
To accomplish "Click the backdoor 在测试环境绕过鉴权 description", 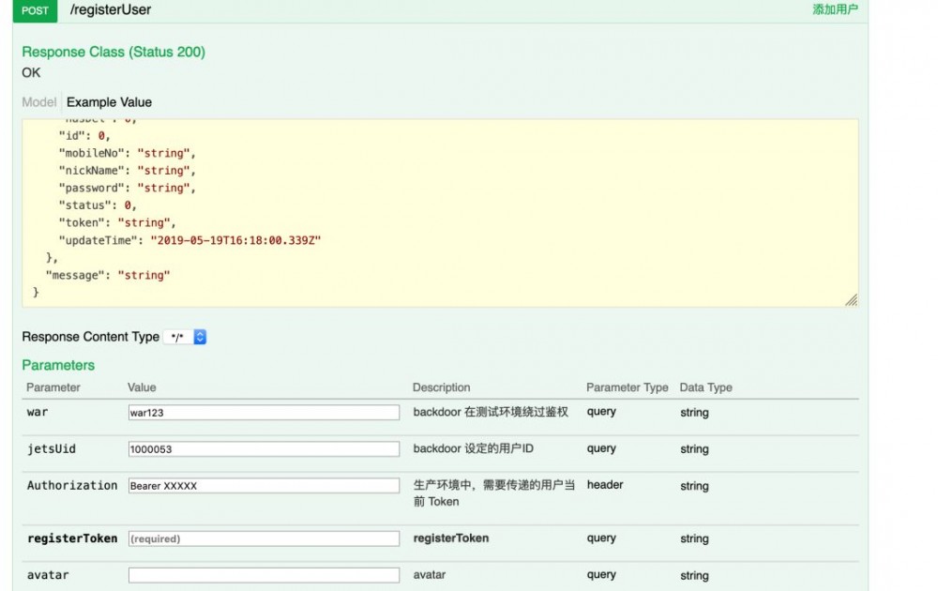I will 491,412.
